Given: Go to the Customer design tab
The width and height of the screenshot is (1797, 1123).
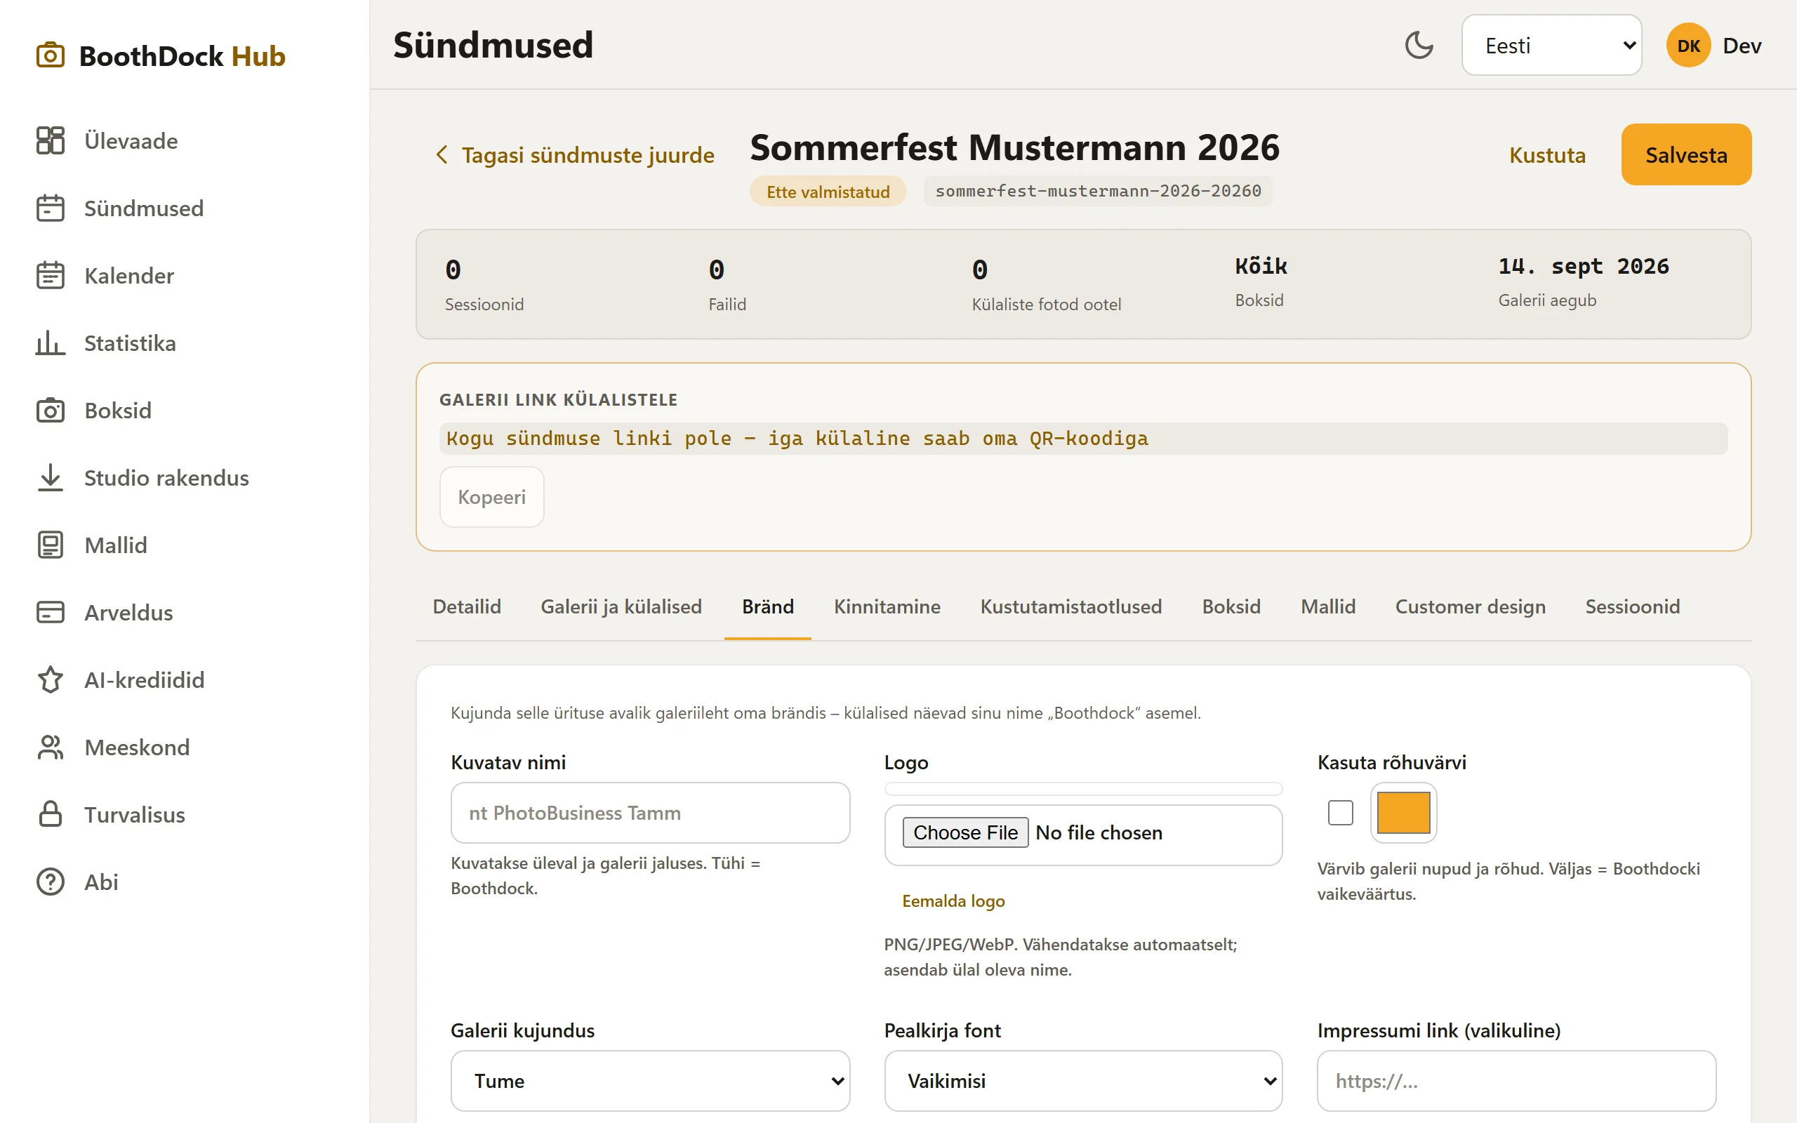Looking at the screenshot, I should coord(1471,607).
